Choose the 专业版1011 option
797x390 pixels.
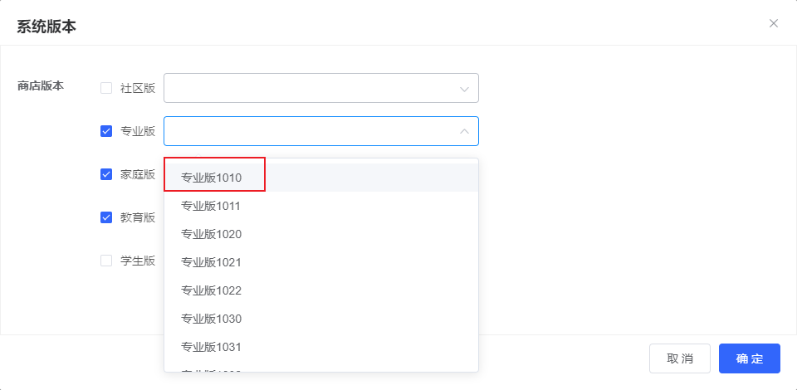click(212, 206)
